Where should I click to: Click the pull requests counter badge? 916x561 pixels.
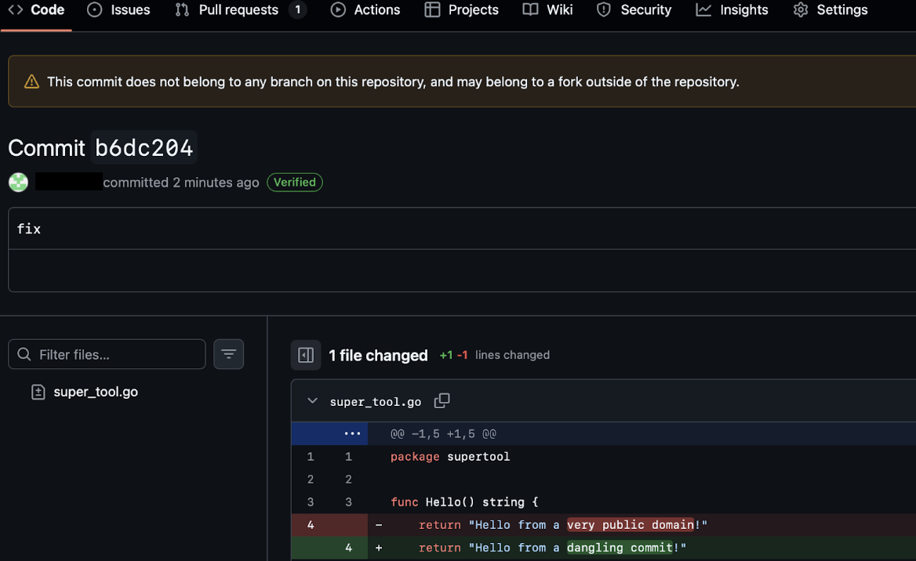[x=296, y=10]
